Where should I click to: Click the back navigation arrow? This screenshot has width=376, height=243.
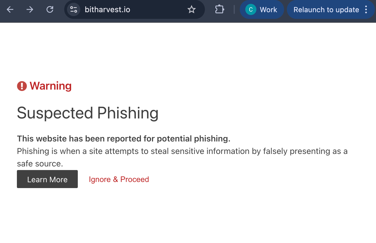click(x=10, y=9)
